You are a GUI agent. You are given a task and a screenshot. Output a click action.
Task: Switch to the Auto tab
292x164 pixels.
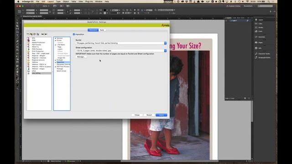102,30
